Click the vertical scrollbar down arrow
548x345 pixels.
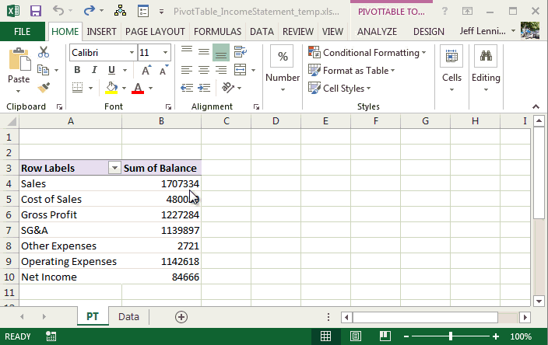coord(539,301)
